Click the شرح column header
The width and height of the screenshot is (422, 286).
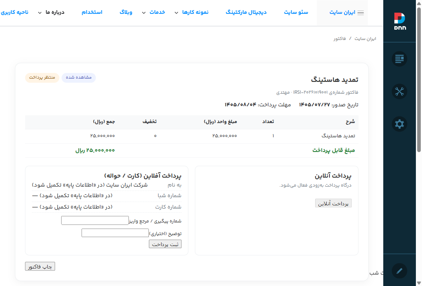[x=350, y=122]
